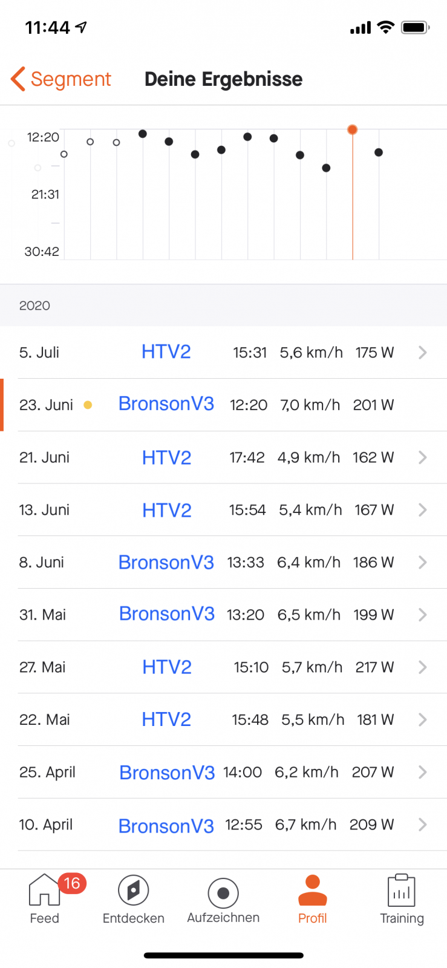Open the Feed tab house icon
447x968 pixels.
44,890
